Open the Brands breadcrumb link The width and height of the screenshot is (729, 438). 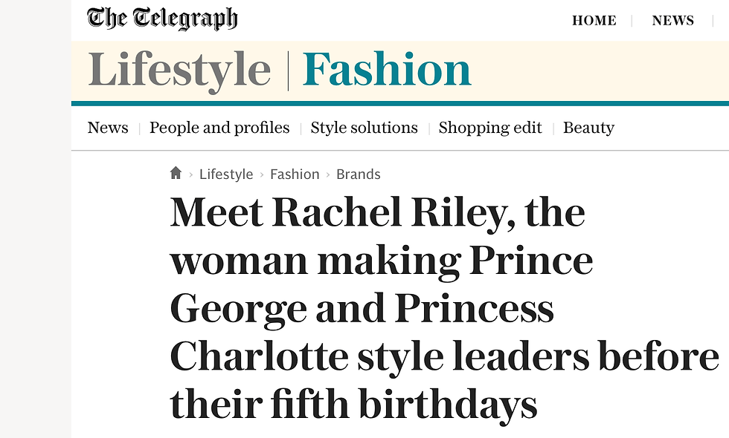358,174
